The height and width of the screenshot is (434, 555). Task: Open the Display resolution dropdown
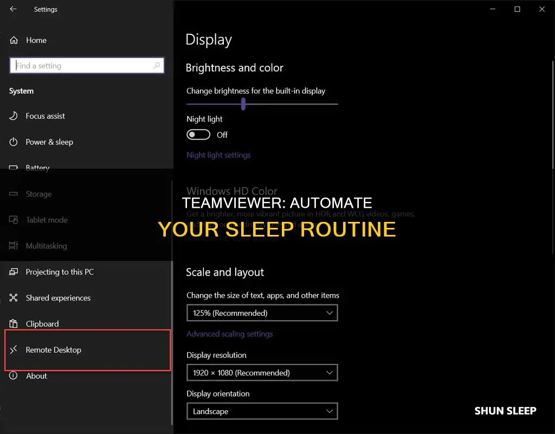pos(262,373)
